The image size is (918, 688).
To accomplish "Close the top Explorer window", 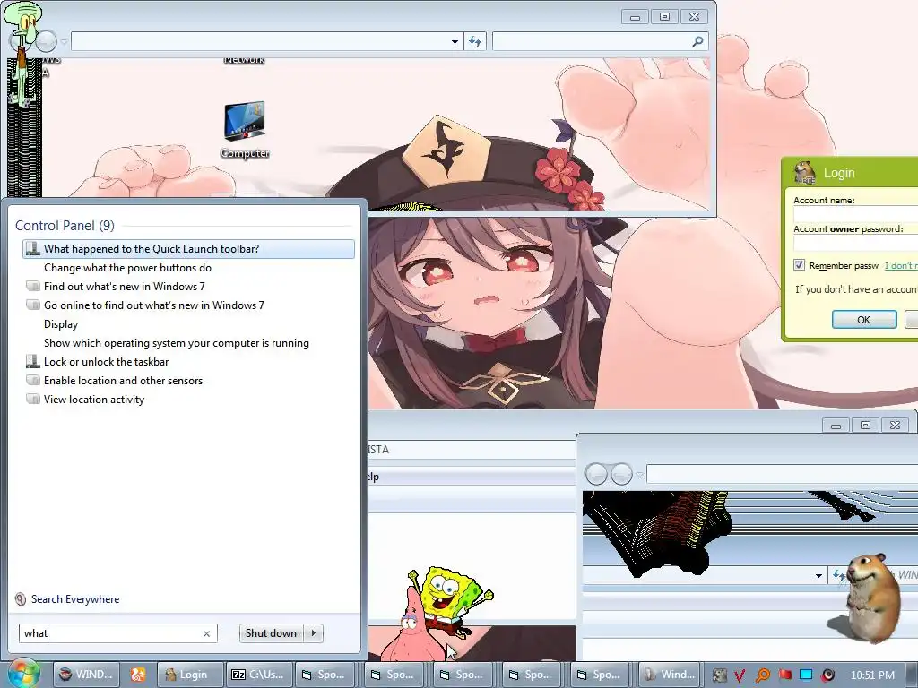I will [695, 17].
